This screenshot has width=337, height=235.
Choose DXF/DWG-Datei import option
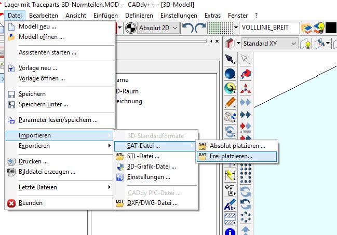coord(156,203)
